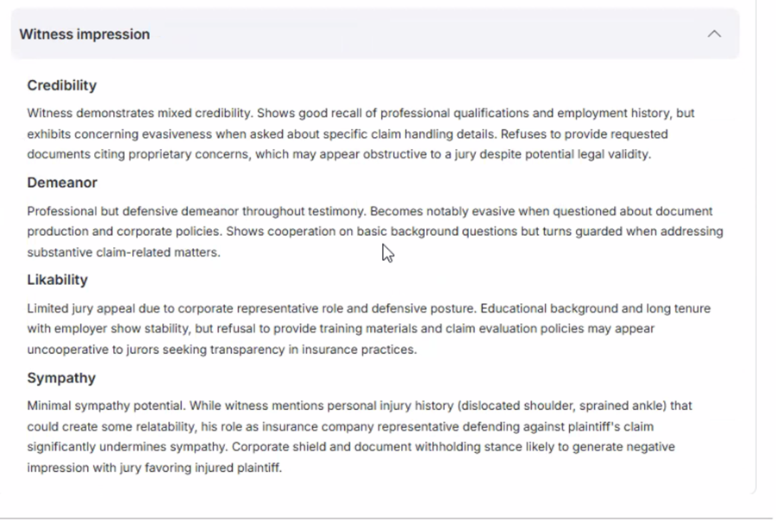Viewport: 776px width, 521px height.
Task: Collapse the Witness impression section chevron
Action: click(x=714, y=34)
